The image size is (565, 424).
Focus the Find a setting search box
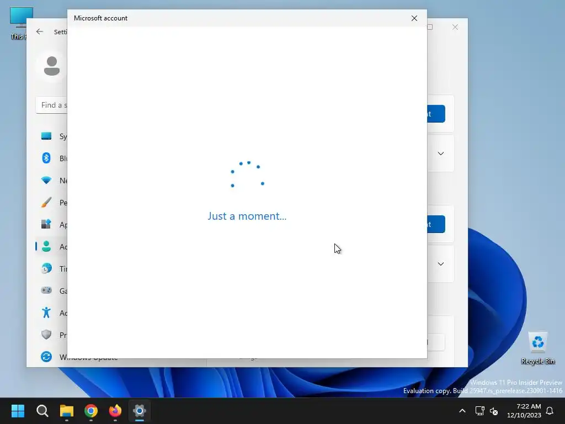pyautogui.click(x=51, y=105)
